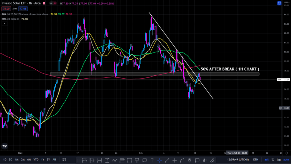Switch to 1M time range
Image resolution: width=291 pixels, height=164 pixels.
[x=17, y=159]
